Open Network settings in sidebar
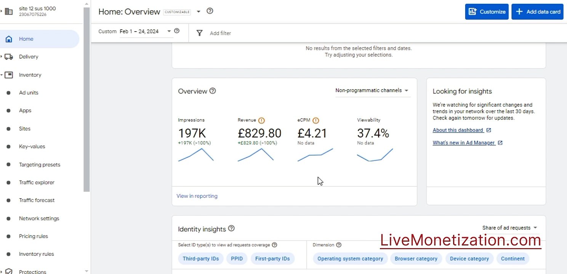The width and height of the screenshot is (567, 274). [39, 218]
